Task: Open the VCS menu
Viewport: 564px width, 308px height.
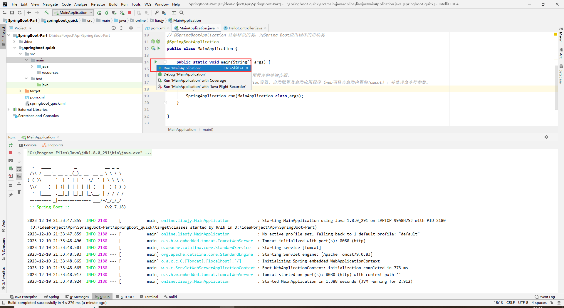Action: pyautogui.click(x=148, y=4)
